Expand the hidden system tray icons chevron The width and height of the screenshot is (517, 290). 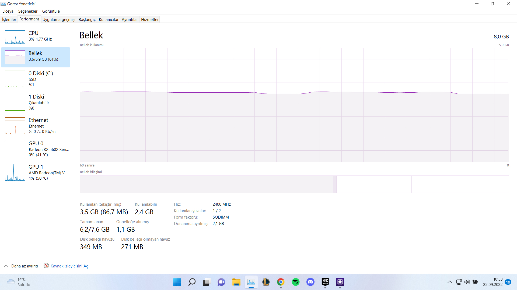click(x=449, y=282)
